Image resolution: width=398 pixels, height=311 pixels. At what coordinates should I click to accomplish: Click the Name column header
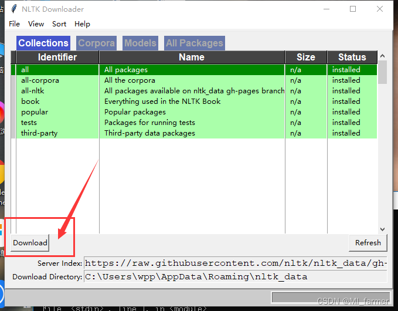tap(192, 57)
